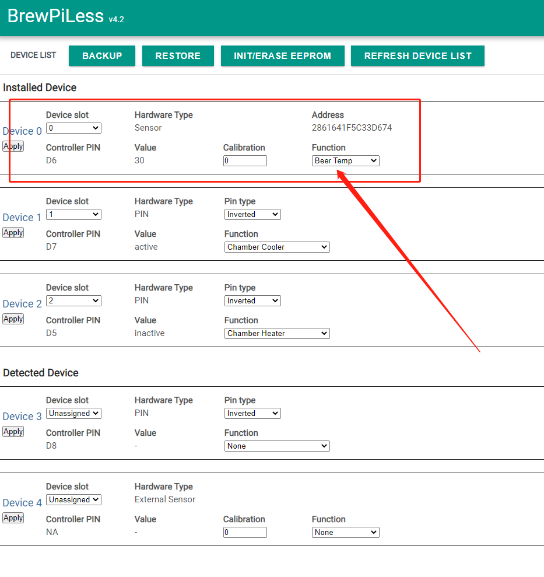Click Device 4 Calibration input field
The width and height of the screenshot is (544, 577).
245,533
